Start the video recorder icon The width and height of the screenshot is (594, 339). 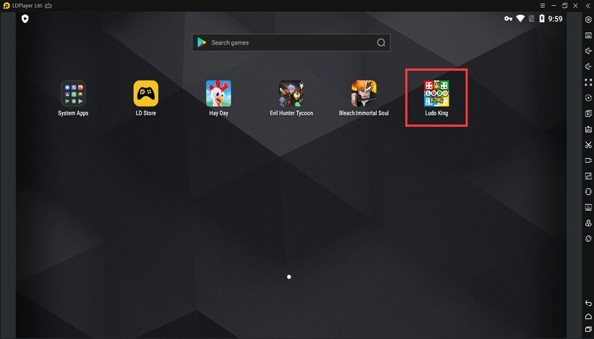point(588,160)
